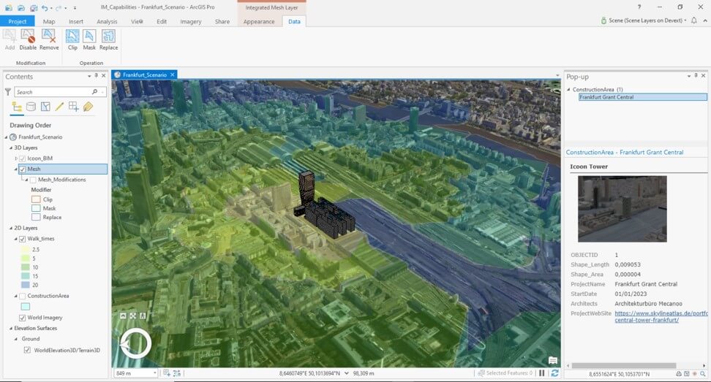Click the pop-up overlay icon on the map

point(553,360)
